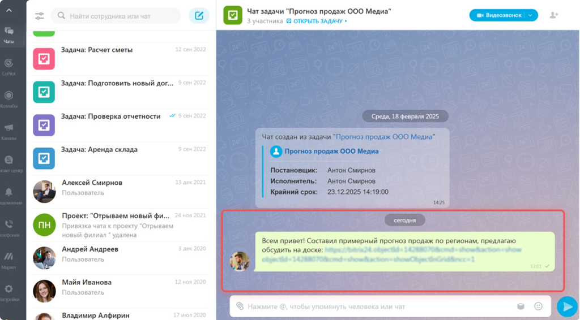Go to Каналы in the sidebar
The height and width of the screenshot is (320, 580).
[x=8, y=129]
